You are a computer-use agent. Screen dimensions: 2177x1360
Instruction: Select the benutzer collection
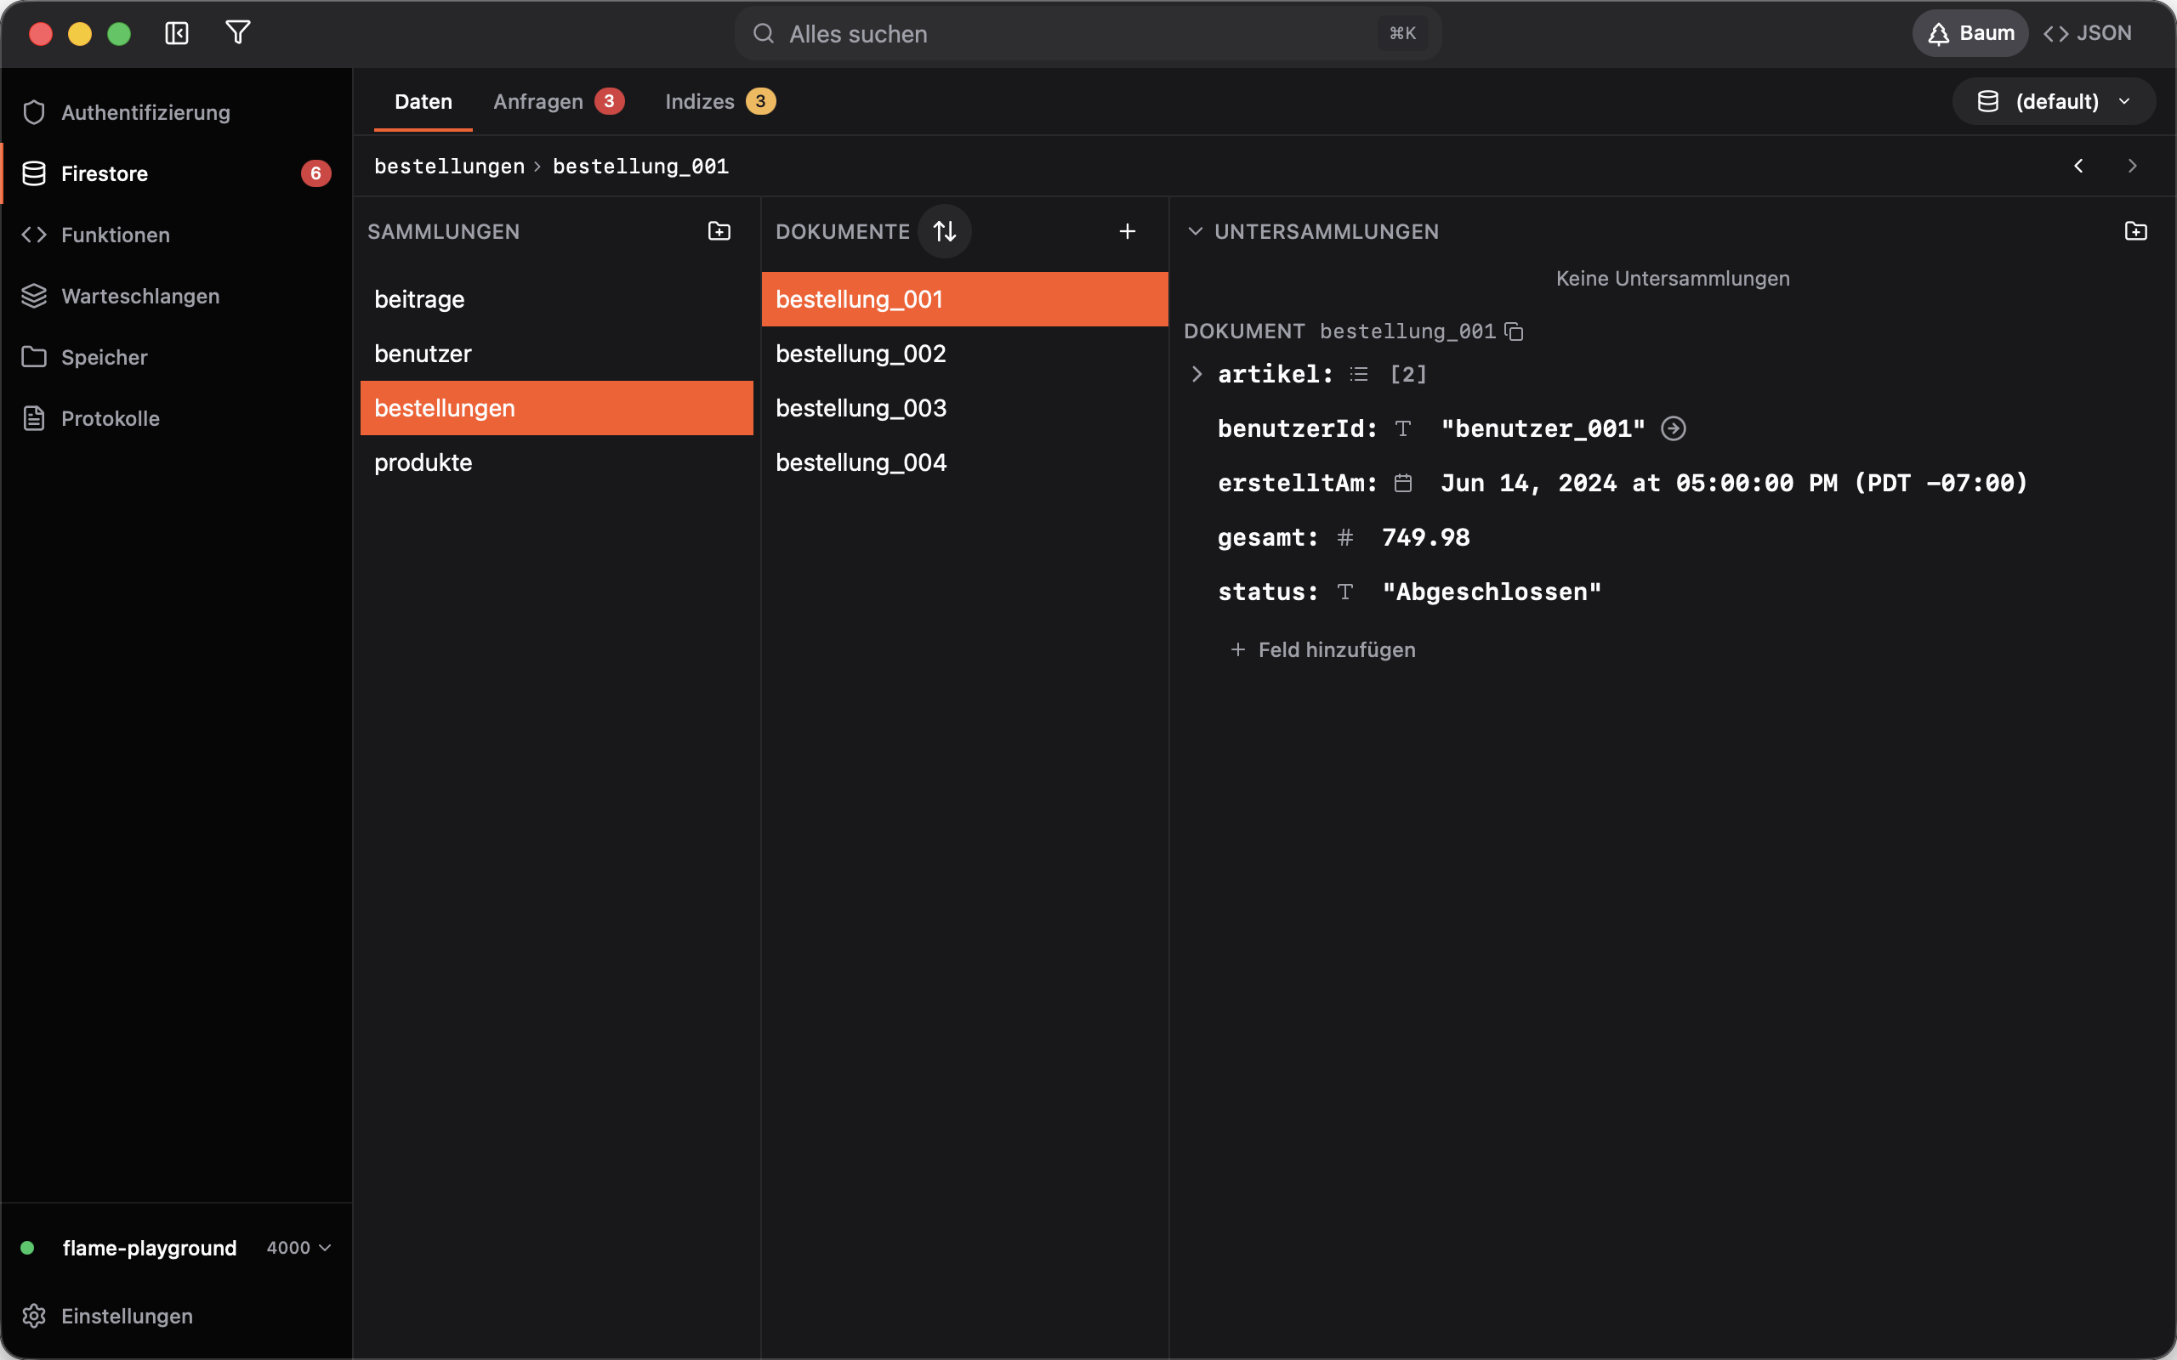(556, 354)
